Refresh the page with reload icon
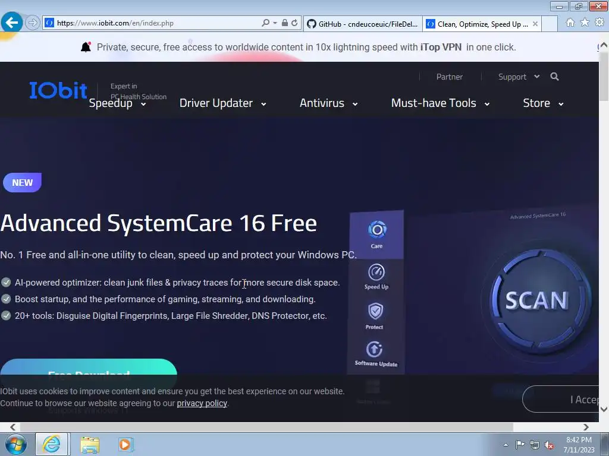 (294, 23)
